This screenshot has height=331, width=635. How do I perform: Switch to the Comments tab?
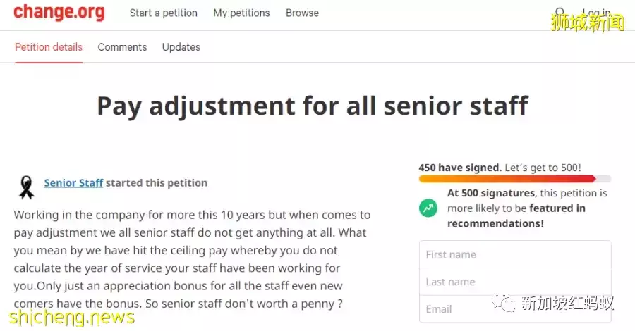click(x=122, y=47)
